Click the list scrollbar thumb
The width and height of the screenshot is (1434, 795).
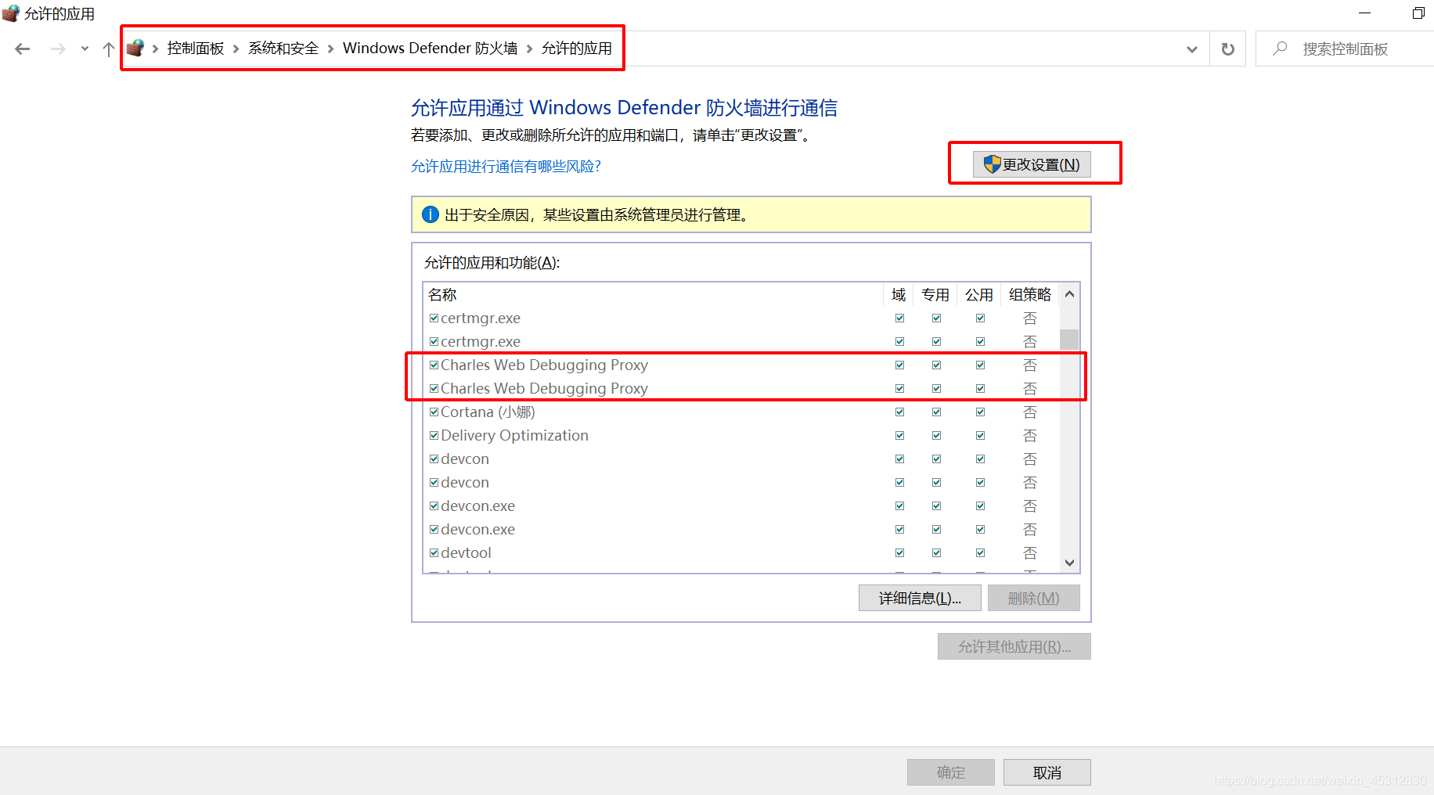[1069, 340]
